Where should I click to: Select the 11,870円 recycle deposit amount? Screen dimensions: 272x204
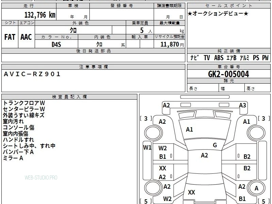(172, 45)
